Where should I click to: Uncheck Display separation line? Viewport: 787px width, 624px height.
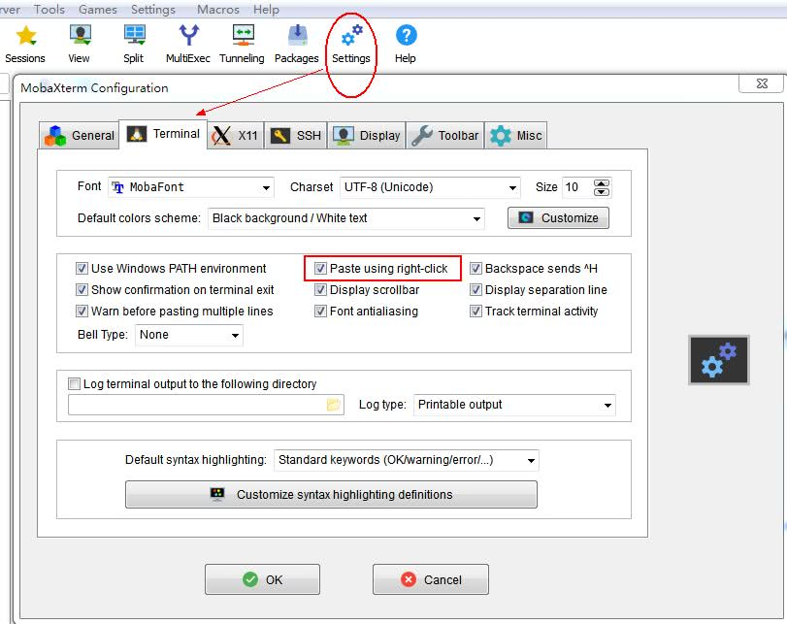[475, 289]
